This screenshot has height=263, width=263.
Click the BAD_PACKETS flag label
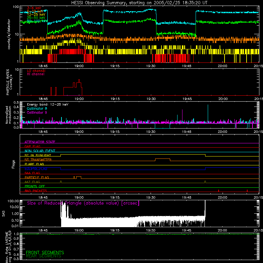click(x=36, y=191)
